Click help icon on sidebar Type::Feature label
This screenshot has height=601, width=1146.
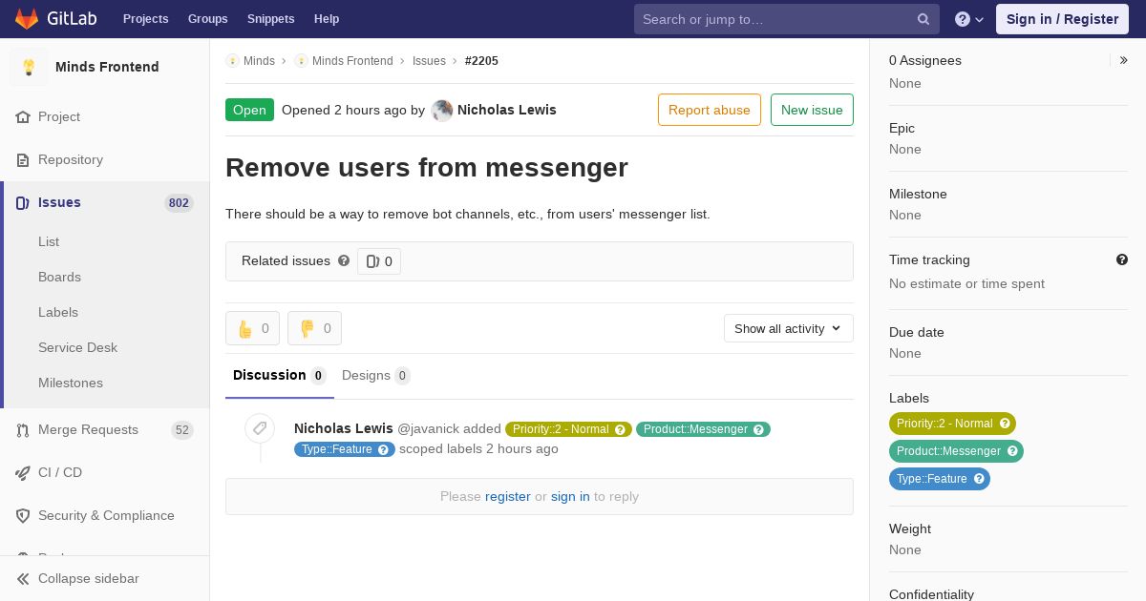979,479
